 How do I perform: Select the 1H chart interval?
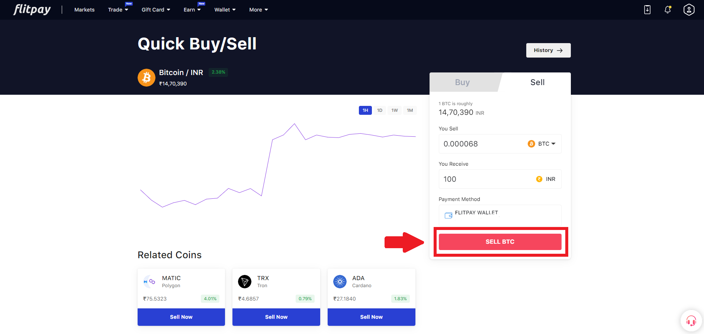[x=365, y=110]
